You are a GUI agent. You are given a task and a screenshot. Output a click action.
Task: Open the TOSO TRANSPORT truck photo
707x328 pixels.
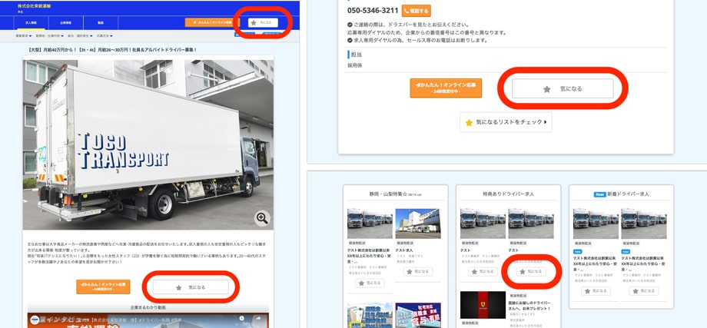(x=148, y=144)
